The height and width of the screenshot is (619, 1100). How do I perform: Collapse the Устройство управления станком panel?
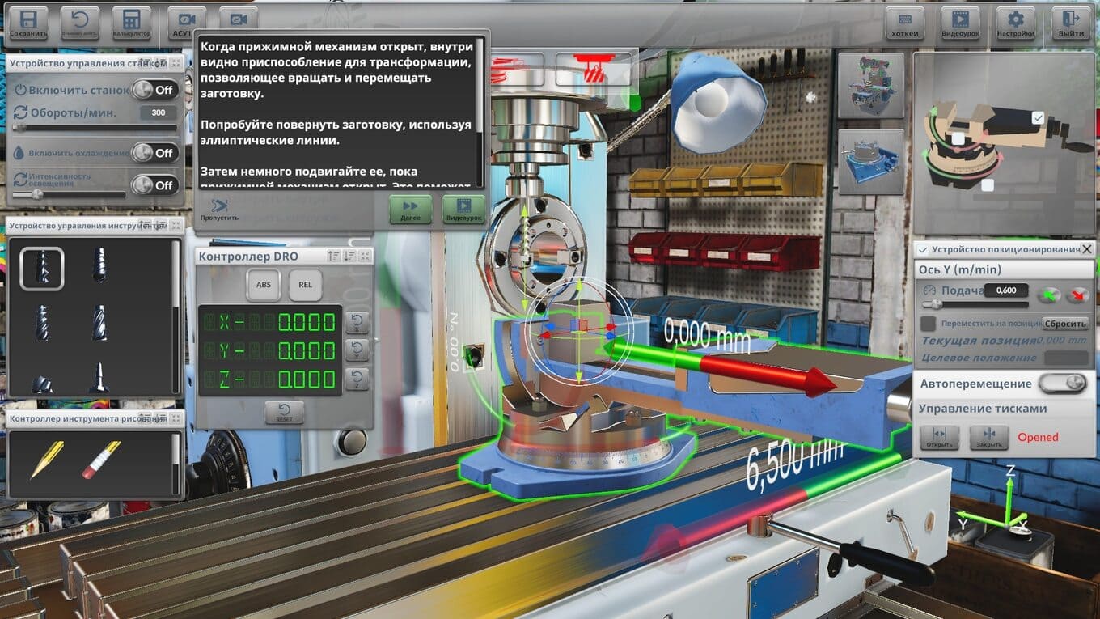point(176,63)
